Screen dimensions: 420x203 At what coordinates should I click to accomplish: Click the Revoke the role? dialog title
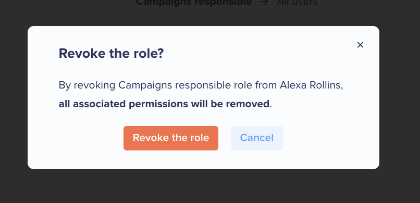tap(111, 53)
